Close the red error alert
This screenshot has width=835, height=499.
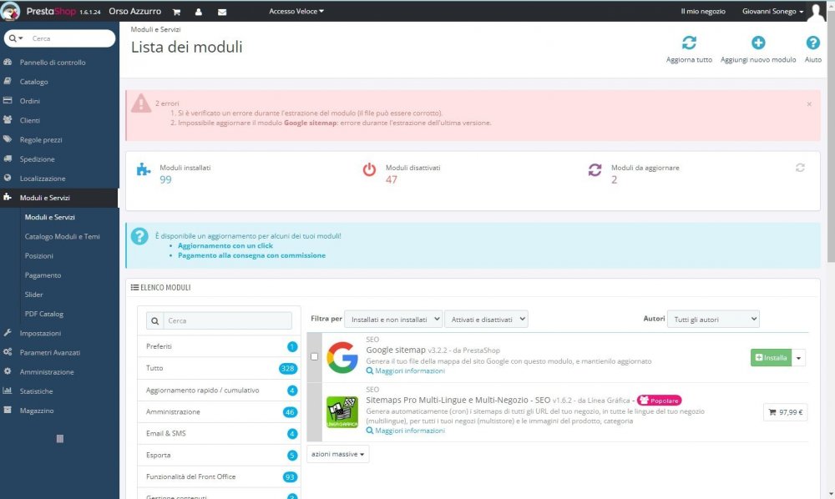(x=809, y=104)
